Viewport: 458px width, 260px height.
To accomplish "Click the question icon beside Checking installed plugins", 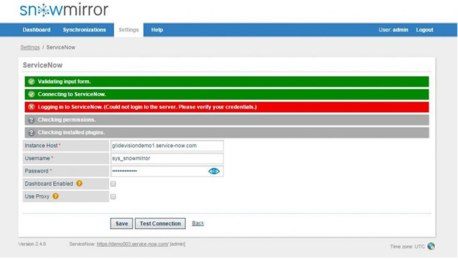I will (x=31, y=132).
